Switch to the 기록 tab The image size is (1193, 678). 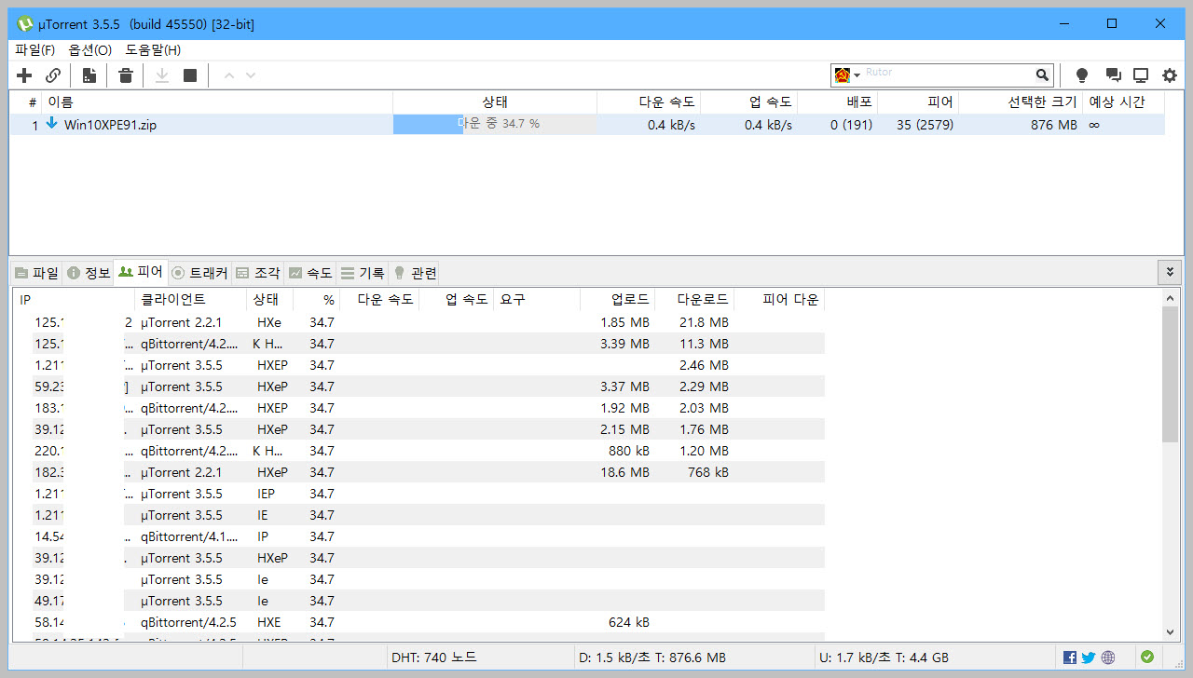[362, 273]
